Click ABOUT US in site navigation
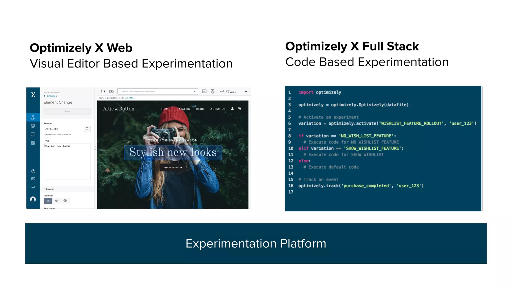This screenshot has width=512, height=288. (218, 109)
